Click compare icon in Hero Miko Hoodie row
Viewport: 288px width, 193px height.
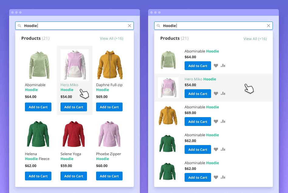223,93
